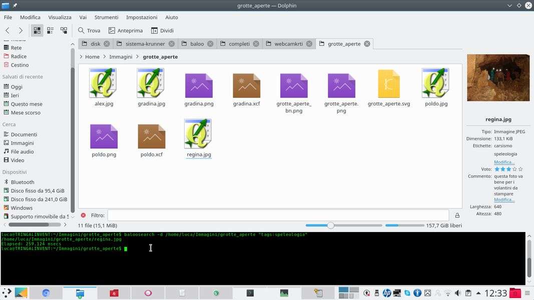Set rating to the fourth star

pos(514,169)
